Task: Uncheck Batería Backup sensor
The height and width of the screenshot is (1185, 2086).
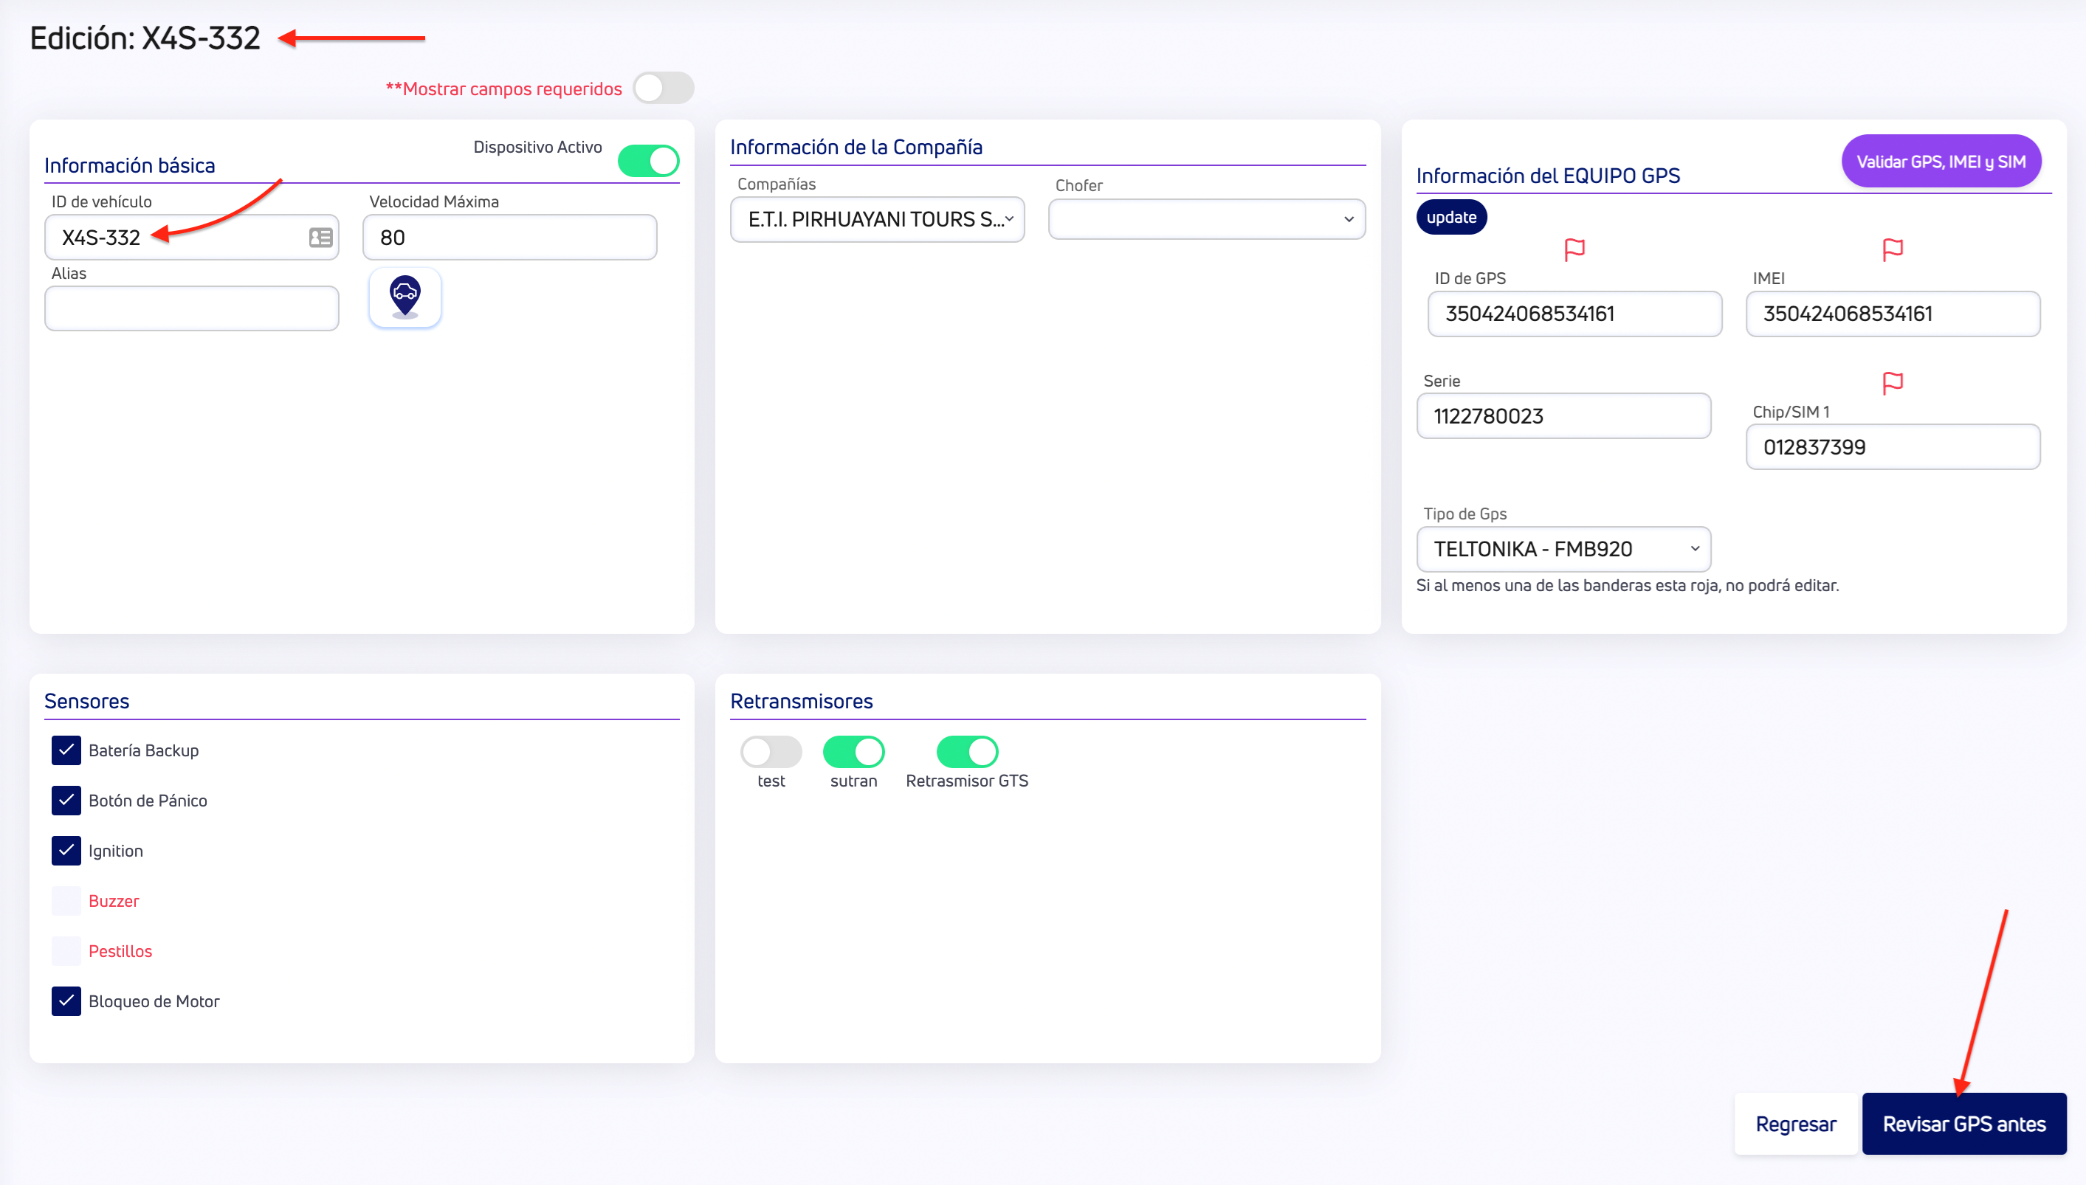Action: point(66,750)
